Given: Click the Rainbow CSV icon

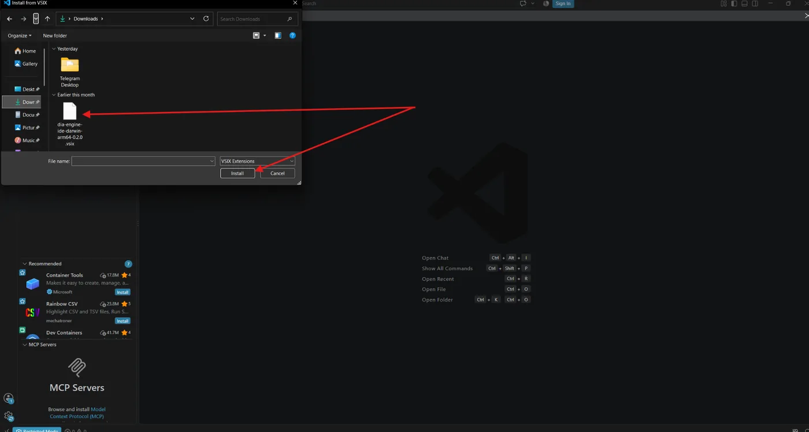Looking at the screenshot, I should (x=33, y=312).
